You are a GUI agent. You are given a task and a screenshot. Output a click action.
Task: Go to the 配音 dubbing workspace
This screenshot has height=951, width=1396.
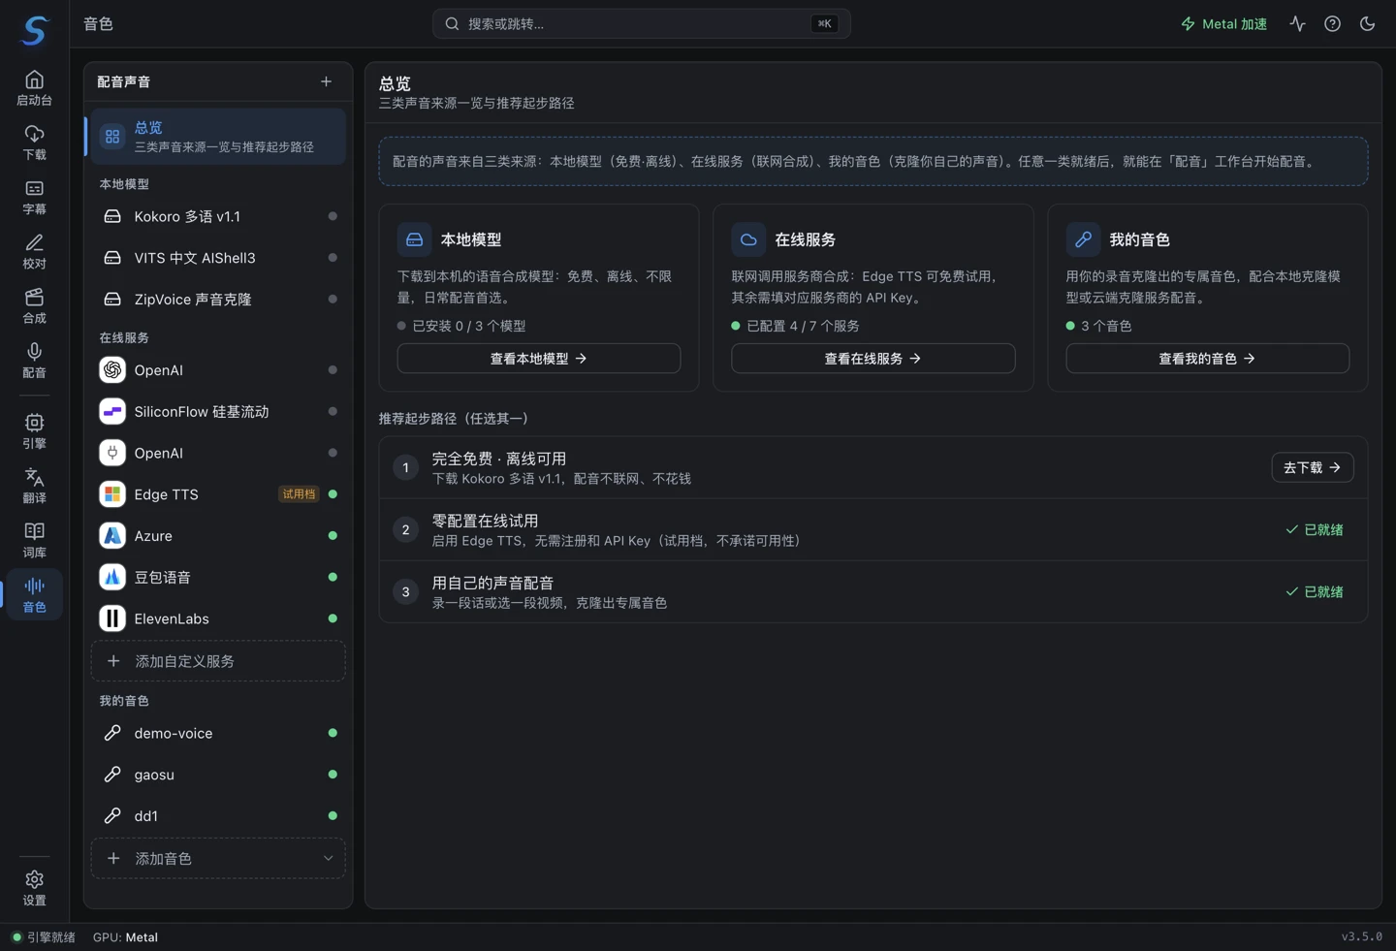[34, 360]
